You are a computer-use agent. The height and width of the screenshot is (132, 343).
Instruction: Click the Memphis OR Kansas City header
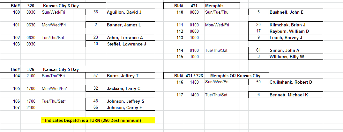235,76
